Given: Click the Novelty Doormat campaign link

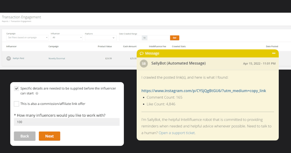Looking at the screenshot, I should [57, 58].
